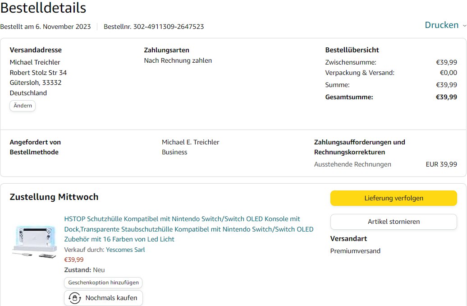Viewport: 467px width, 306px height.
Task: Cancel the item via Artikel stornieren
Action: pos(394,222)
